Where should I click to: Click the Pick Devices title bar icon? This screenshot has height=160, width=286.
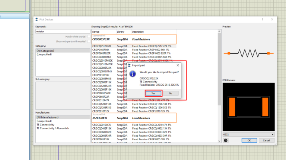(36, 19)
